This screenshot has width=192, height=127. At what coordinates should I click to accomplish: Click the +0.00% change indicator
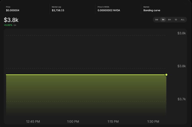click(x=8, y=25)
